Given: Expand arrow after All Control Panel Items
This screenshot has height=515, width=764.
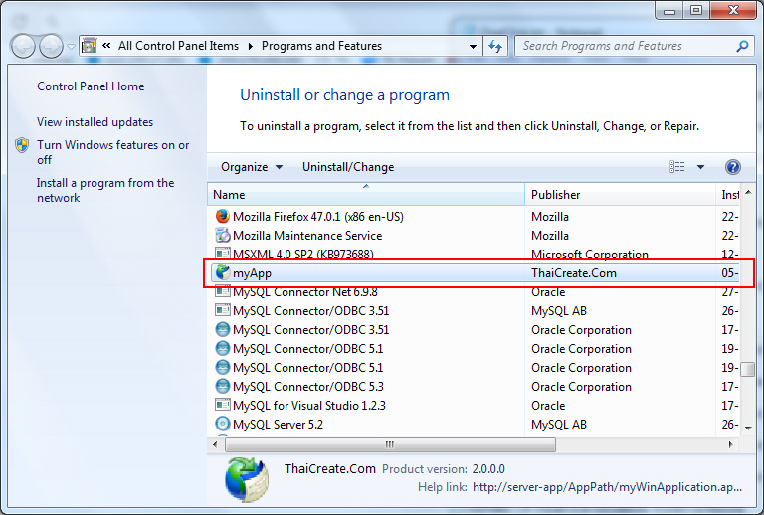Looking at the screenshot, I should (250, 47).
